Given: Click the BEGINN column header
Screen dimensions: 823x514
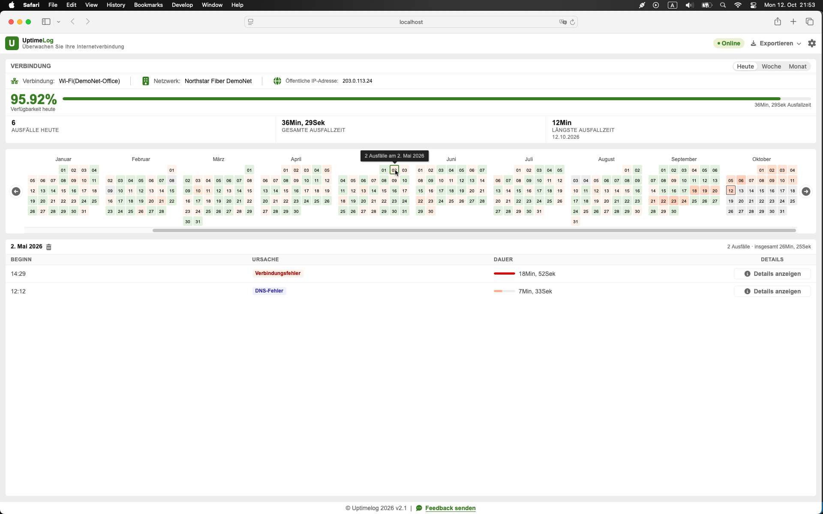Looking at the screenshot, I should click(21, 260).
